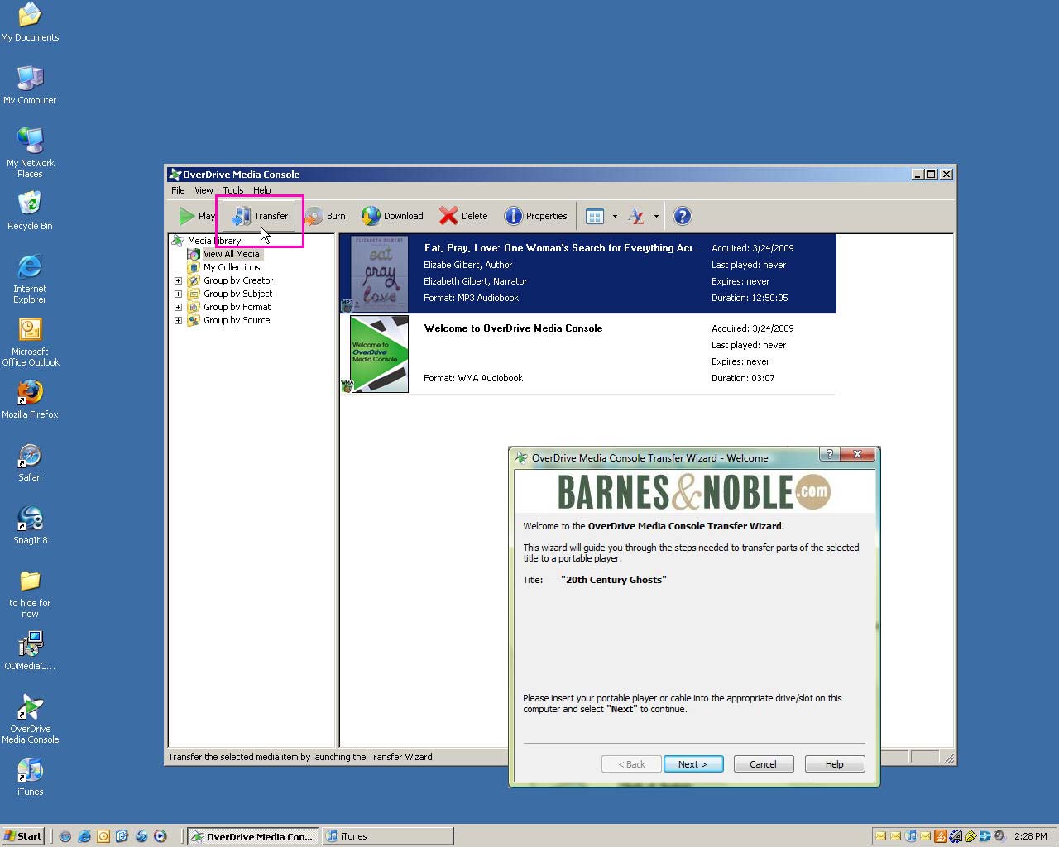
Task: Click Next in Transfer Wizard
Action: point(693,764)
